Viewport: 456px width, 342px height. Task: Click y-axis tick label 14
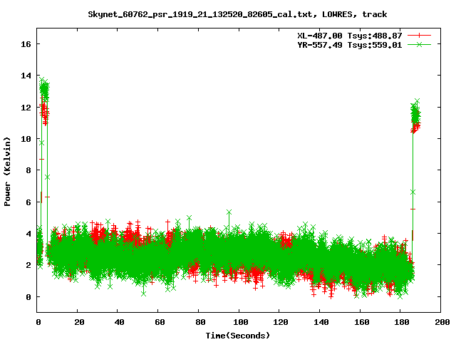coord(26,76)
